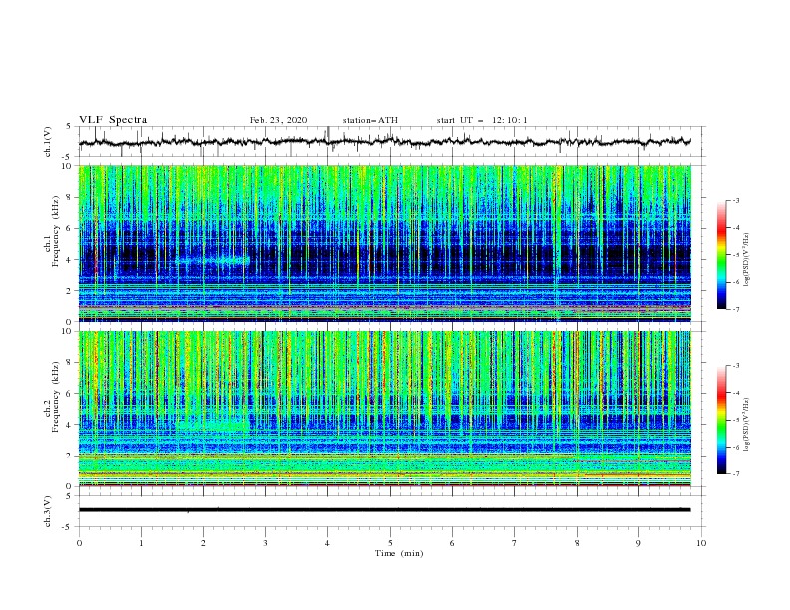Click time axis tick label "5"

coord(390,543)
